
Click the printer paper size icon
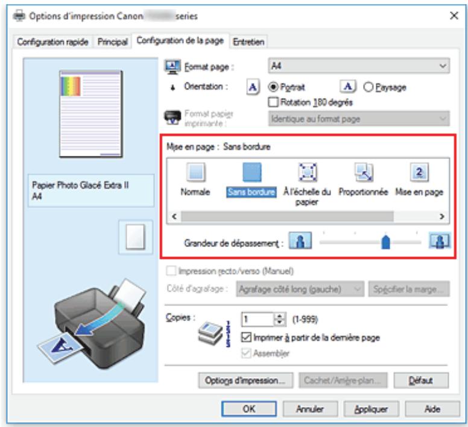click(172, 118)
